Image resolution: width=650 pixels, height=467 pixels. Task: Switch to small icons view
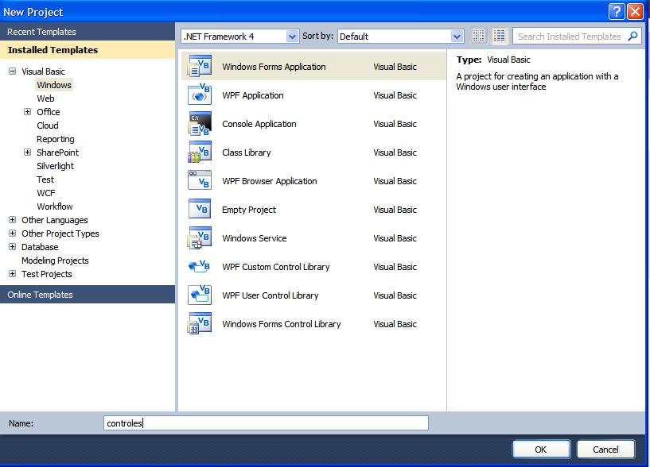[478, 36]
